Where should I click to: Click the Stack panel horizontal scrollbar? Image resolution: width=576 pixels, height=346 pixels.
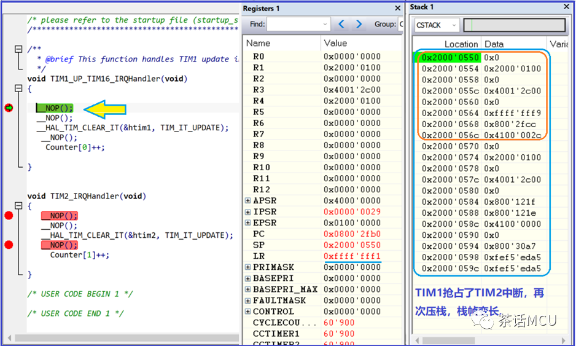click(449, 340)
